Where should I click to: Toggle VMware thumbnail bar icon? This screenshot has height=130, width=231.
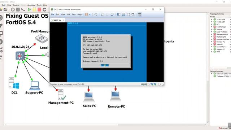[123, 14]
